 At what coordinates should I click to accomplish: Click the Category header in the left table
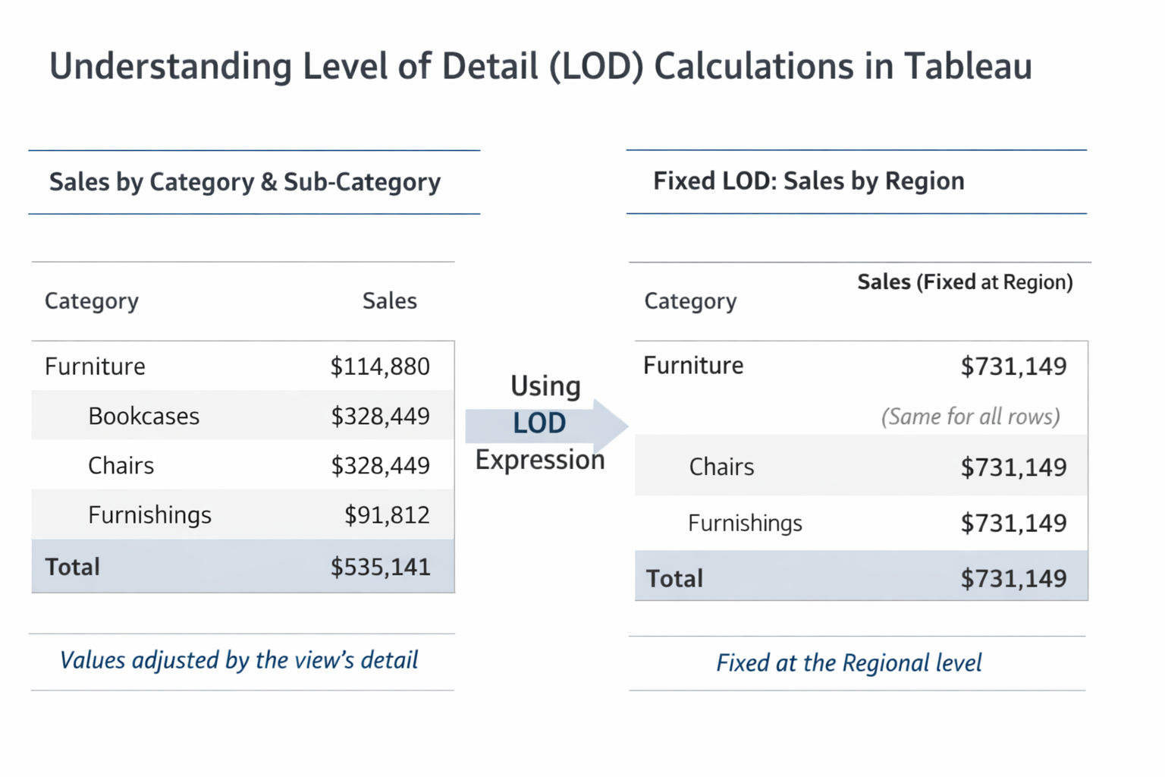(92, 301)
